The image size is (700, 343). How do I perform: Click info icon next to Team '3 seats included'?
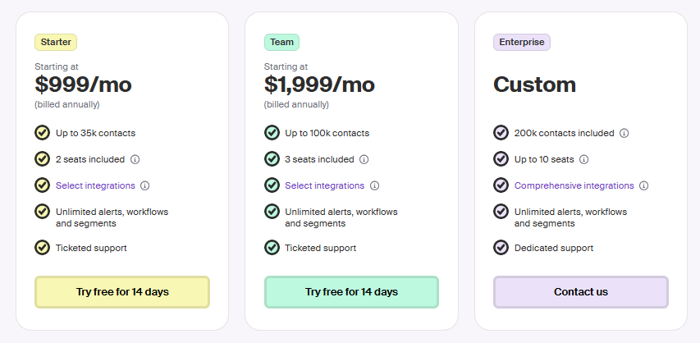pyautogui.click(x=364, y=159)
